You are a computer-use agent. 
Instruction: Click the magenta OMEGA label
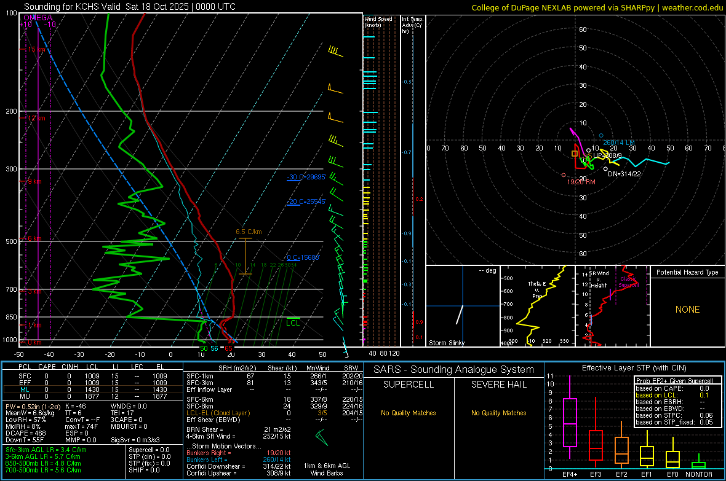[x=38, y=18]
